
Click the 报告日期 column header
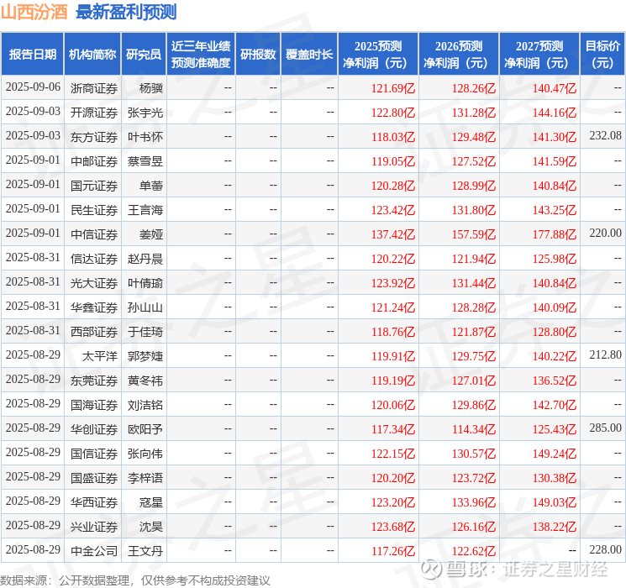[x=32, y=55]
